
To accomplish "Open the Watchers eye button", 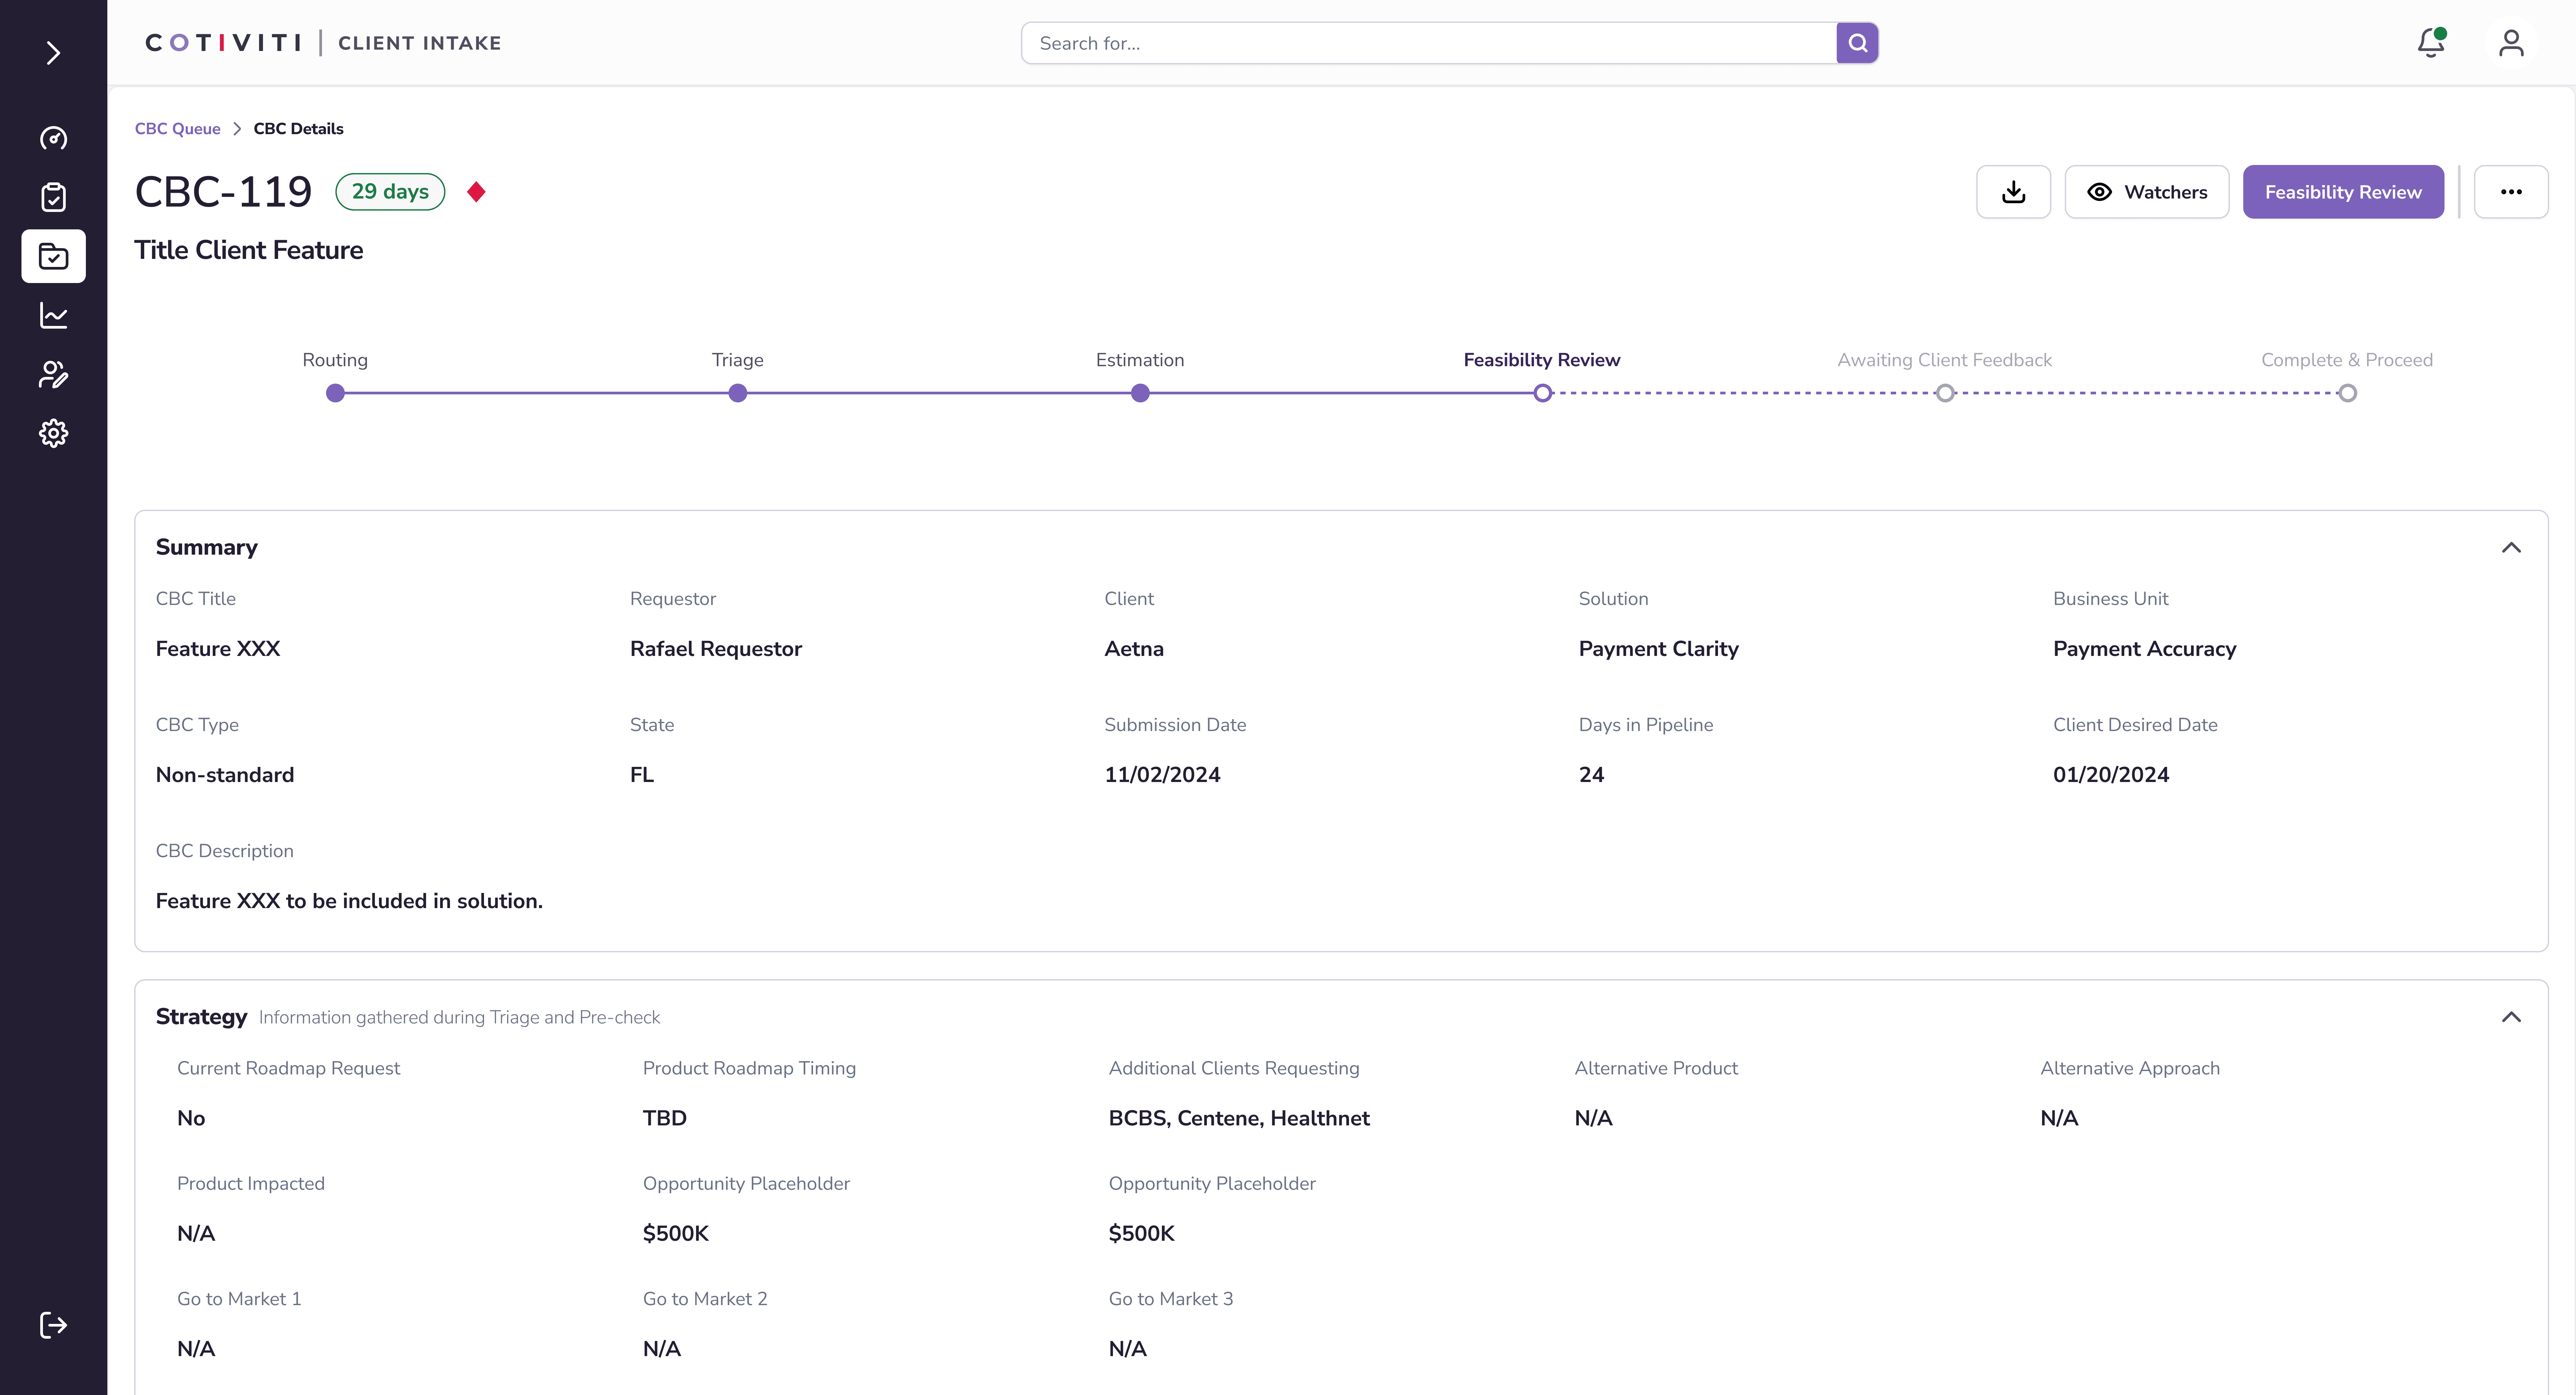I will tap(2147, 192).
